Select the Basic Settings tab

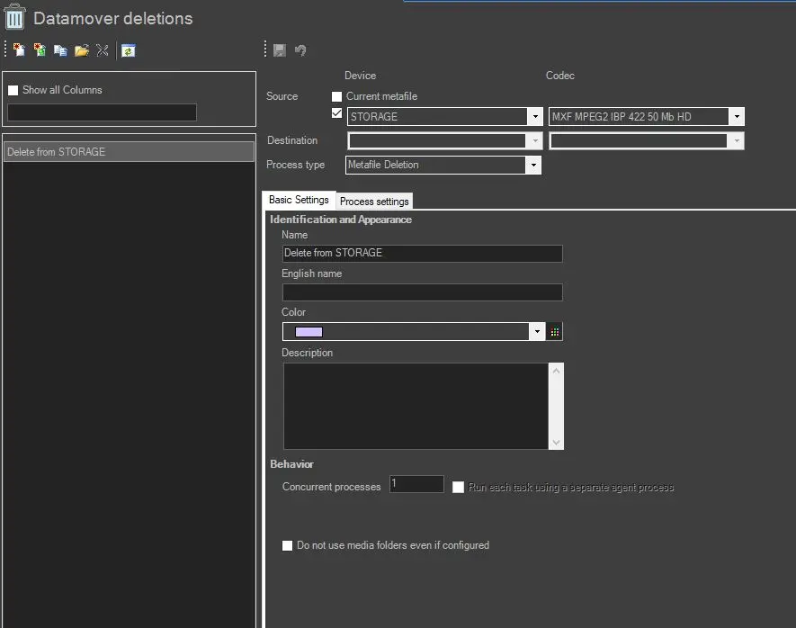299,200
